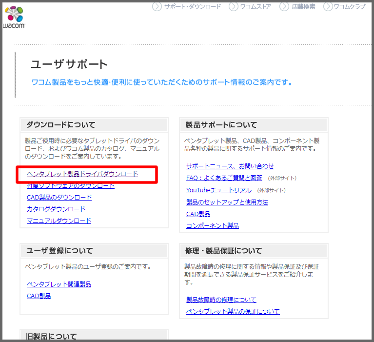This screenshot has height=342, width=374.
Task: Click arrow icon beside ワコムストア
Action: [x=233, y=6]
